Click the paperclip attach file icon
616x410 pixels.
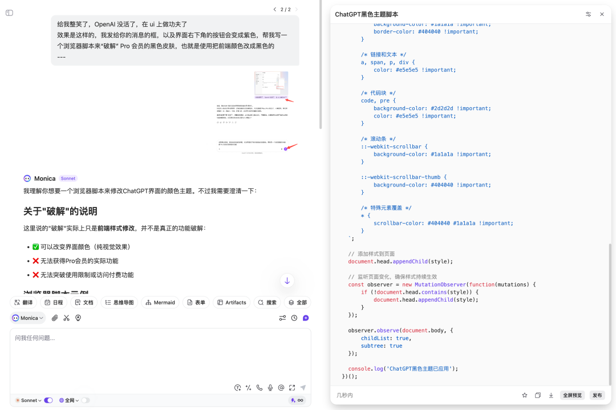pyautogui.click(x=55, y=318)
